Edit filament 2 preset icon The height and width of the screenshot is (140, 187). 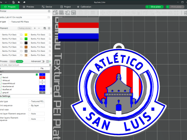pyautogui.click(x=50, y=35)
